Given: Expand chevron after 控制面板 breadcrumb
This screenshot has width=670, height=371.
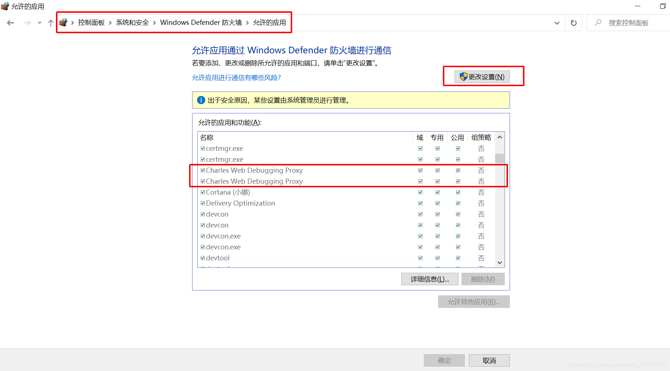Looking at the screenshot, I should tap(110, 23).
